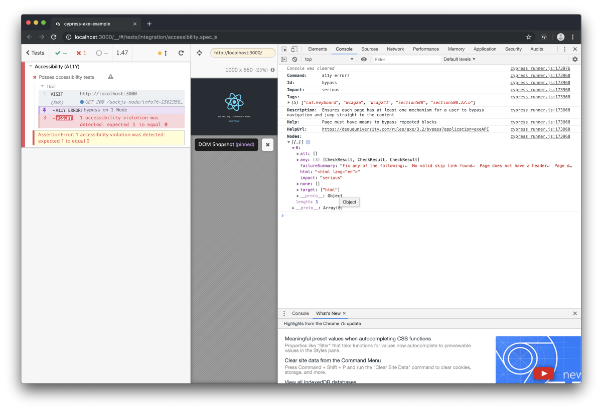This screenshot has width=602, height=411.
Task: Open the Default levels dropdown
Action: click(x=460, y=59)
